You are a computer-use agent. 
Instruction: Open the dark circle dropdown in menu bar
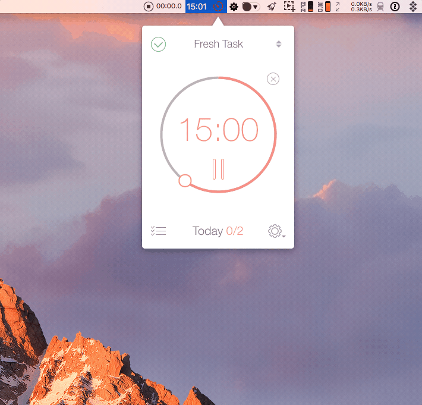point(251,7)
